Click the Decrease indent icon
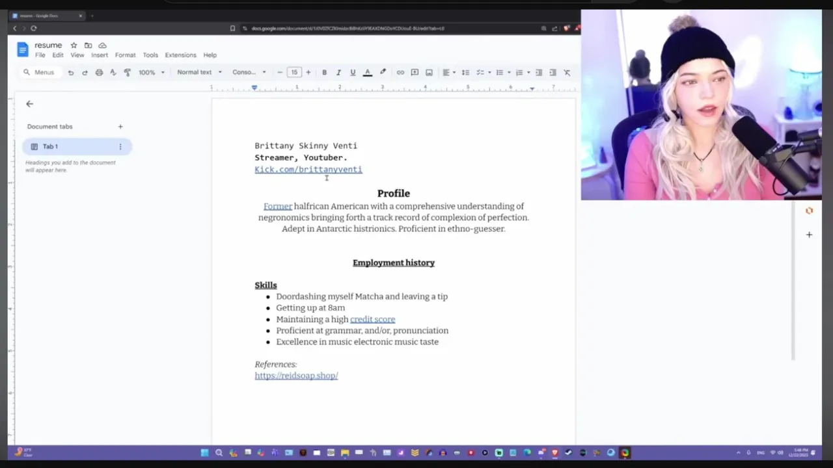This screenshot has height=468, width=833. (538, 72)
